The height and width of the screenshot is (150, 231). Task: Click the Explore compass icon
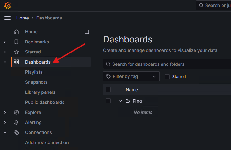pyautogui.click(x=17, y=112)
